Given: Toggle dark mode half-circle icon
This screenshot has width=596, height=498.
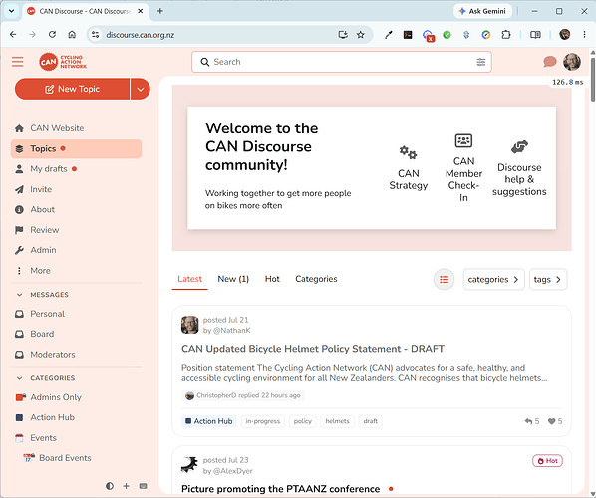Looking at the screenshot, I should click(110, 486).
